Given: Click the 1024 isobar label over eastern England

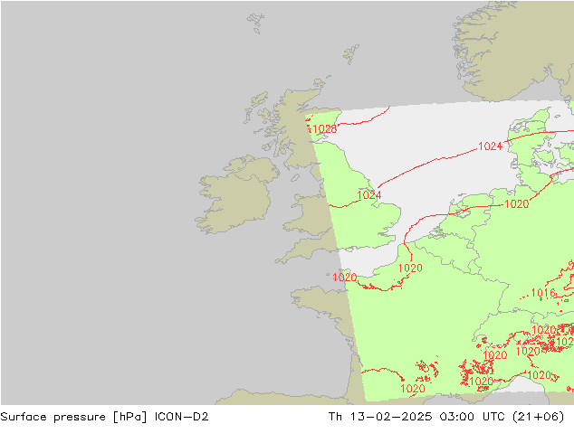Looking at the screenshot, I should tap(369, 195).
